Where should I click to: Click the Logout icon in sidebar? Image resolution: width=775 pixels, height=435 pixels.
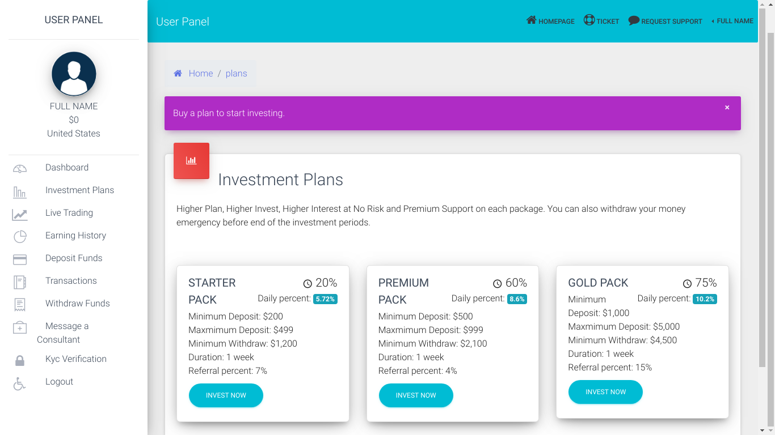(x=19, y=384)
